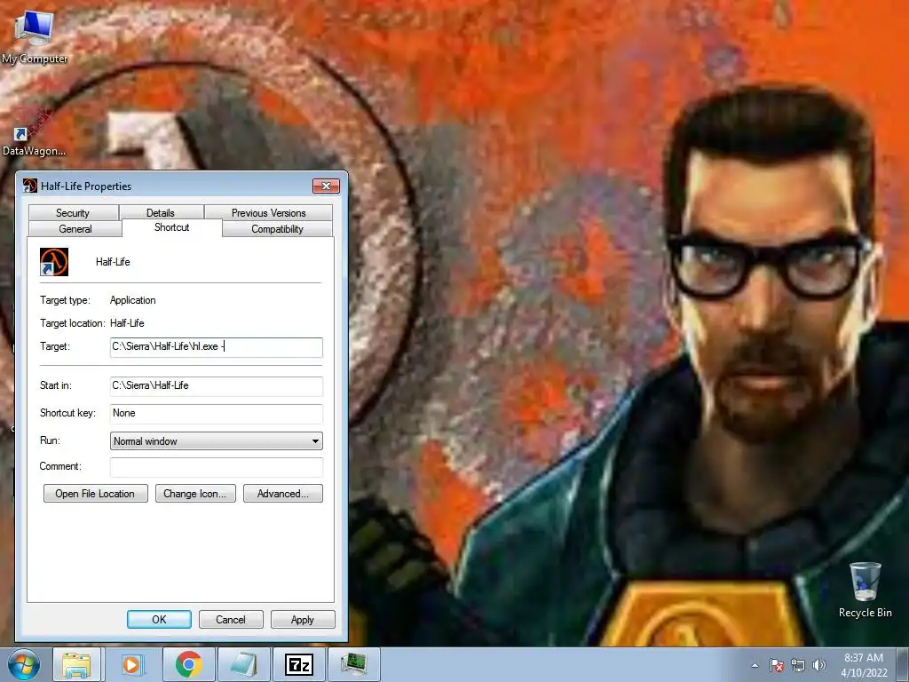
Task: Open the notepad taskbar icon
Action: (x=243, y=664)
